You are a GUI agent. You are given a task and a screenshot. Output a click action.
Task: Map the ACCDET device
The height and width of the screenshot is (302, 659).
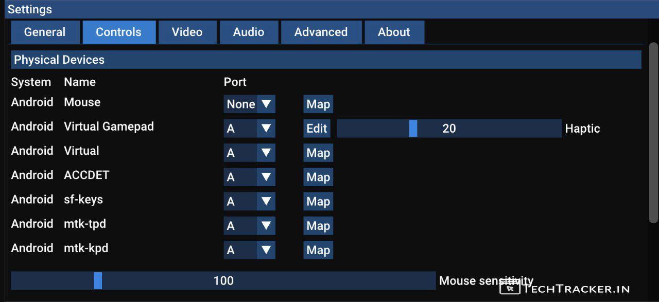(318, 177)
